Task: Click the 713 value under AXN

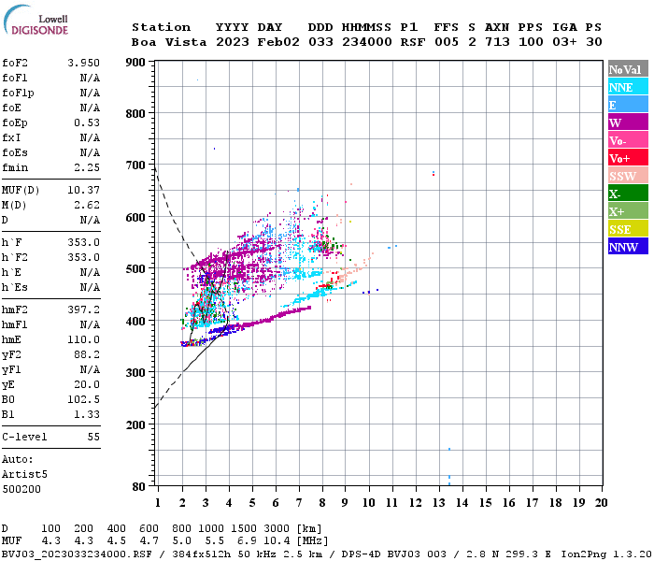Action: tap(497, 42)
